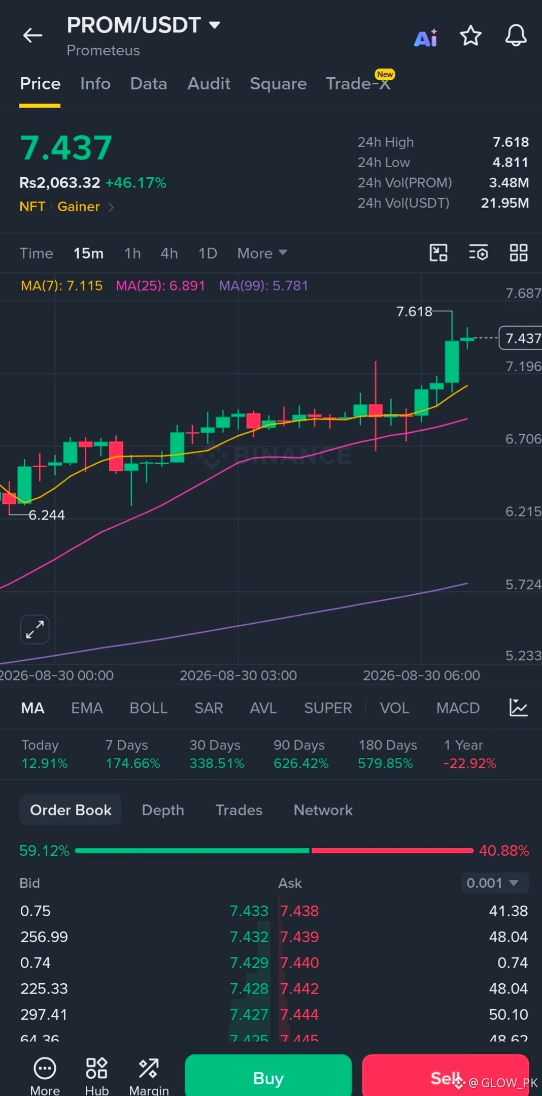Open the More timeframes dropdown
Image resolution: width=542 pixels, height=1096 pixels.
pos(262,253)
